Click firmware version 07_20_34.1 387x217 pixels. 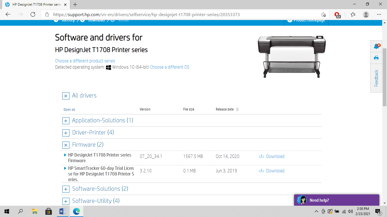click(151, 156)
